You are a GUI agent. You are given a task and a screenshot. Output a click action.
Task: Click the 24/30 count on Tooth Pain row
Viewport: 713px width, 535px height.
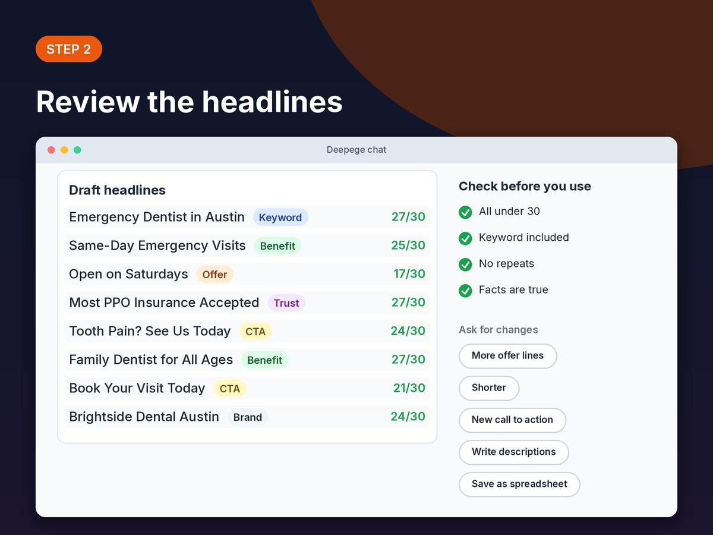[x=408, y=331]
